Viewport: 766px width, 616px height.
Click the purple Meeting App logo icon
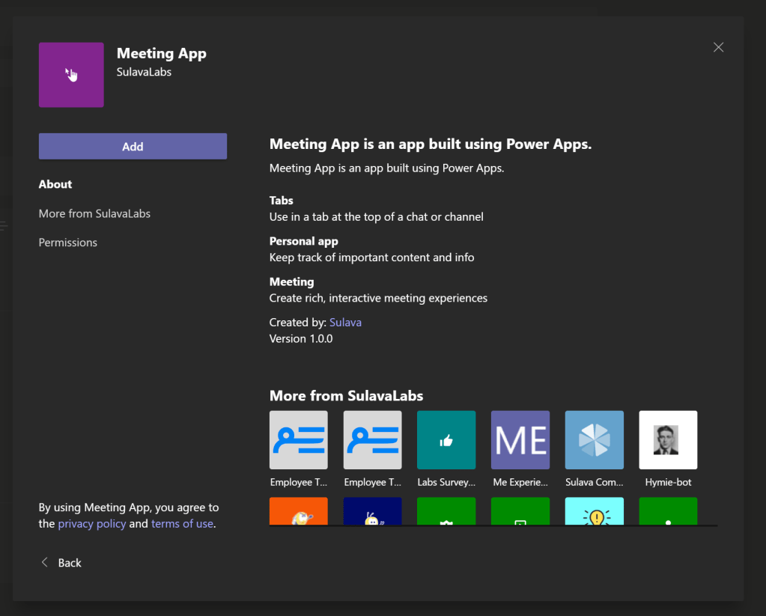pyautogui.click(x=71, y=75)
